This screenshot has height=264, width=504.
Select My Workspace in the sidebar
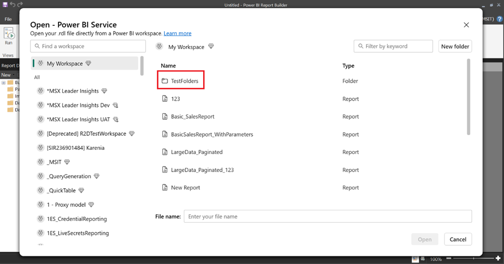(85, 63)
